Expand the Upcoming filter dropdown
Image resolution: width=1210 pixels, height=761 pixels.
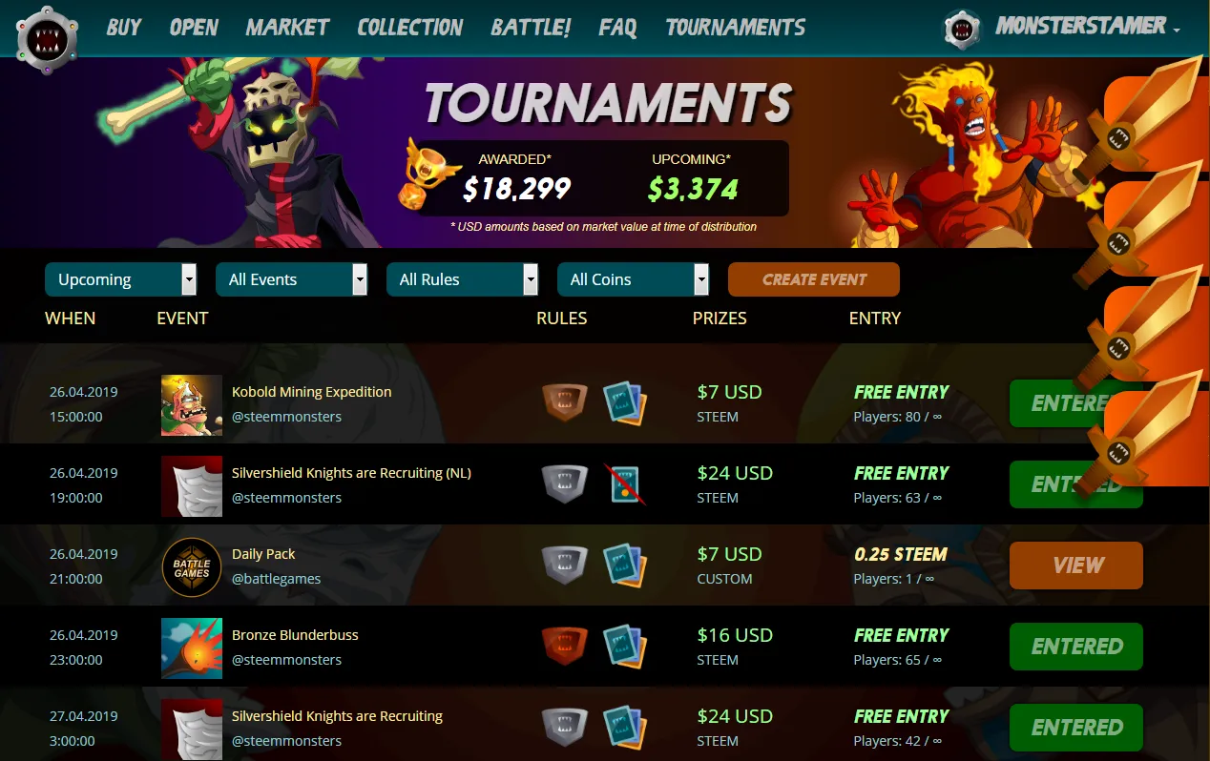coord(121,279)
